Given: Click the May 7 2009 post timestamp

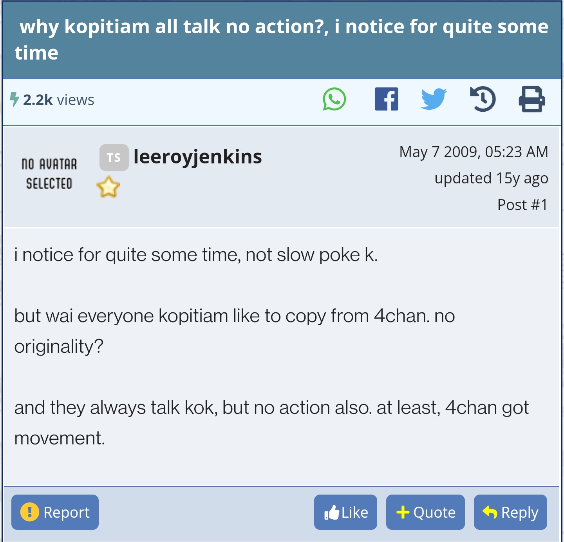Looking at the screenshot, I should [474, 152].
